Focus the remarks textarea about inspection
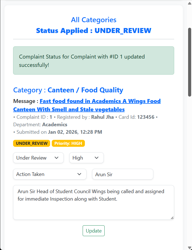This screenshot has height=250, width=192. point(93,202)
